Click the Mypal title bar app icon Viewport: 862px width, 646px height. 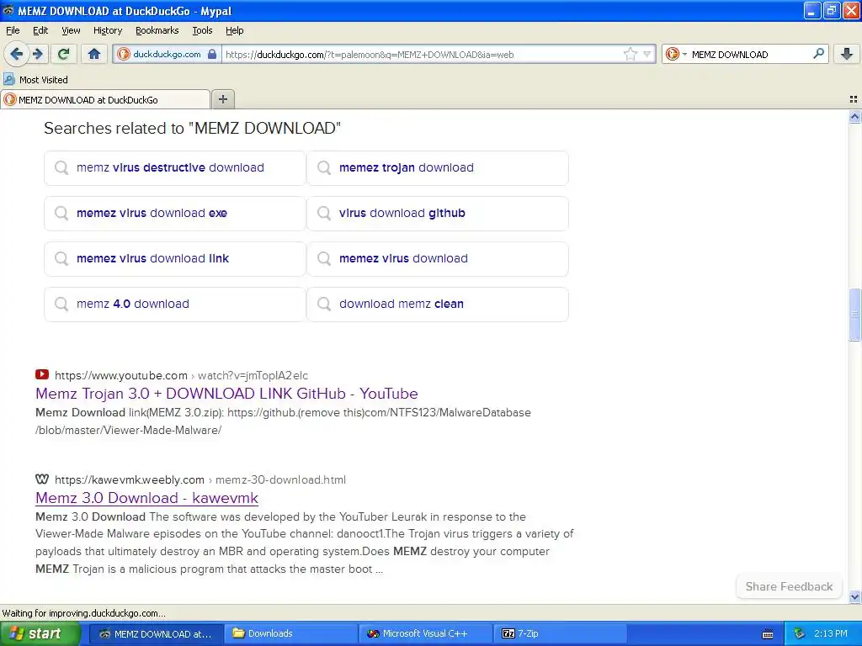coord(8,10)
